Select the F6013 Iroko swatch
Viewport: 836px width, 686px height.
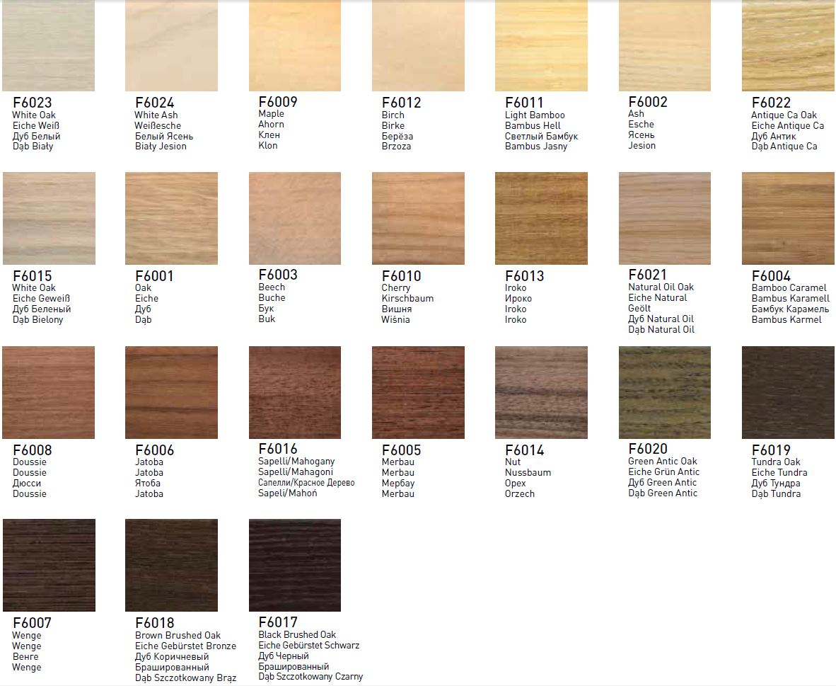point(541,218)
